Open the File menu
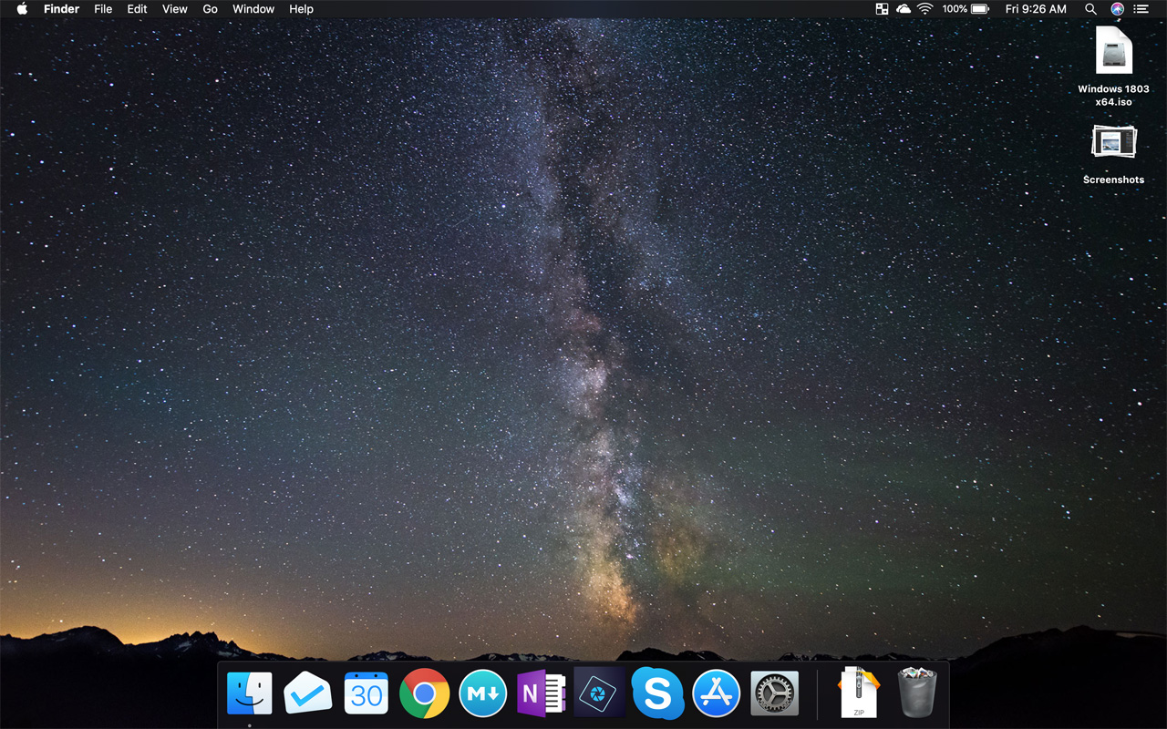 pyautogui.click(x=103, y=9)
